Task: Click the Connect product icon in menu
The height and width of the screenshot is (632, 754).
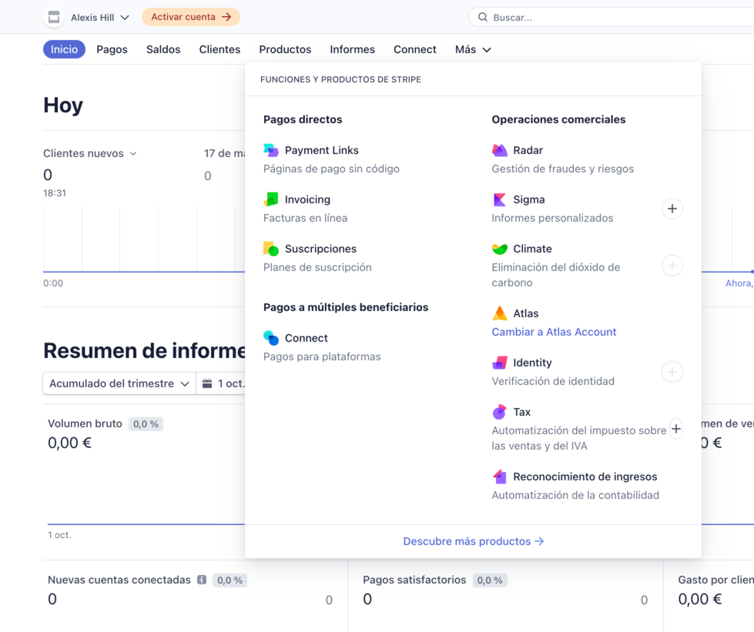Action: [x=270, y=338]
